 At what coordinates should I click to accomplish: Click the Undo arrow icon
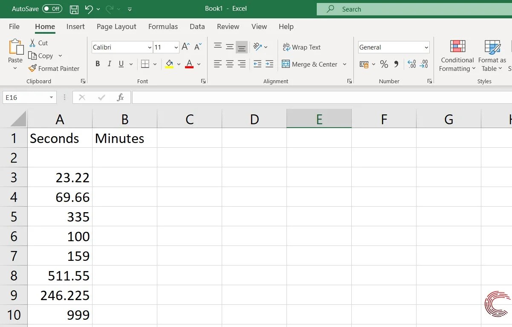89,9
